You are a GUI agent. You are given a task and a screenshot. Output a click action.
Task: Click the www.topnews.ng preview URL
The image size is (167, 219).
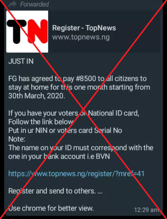[x=81, y=37]
